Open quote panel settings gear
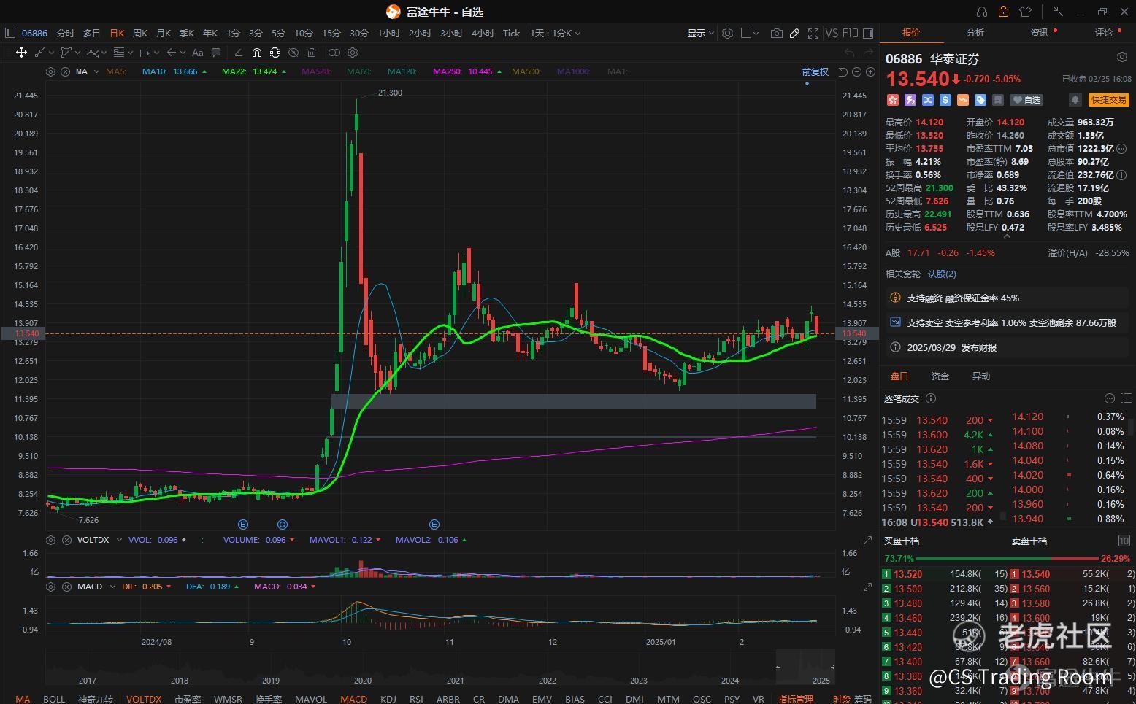This screenshot has height=704, width=1136. 1122,58
